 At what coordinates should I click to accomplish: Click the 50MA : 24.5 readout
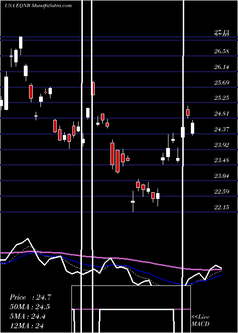coord(30,307)
